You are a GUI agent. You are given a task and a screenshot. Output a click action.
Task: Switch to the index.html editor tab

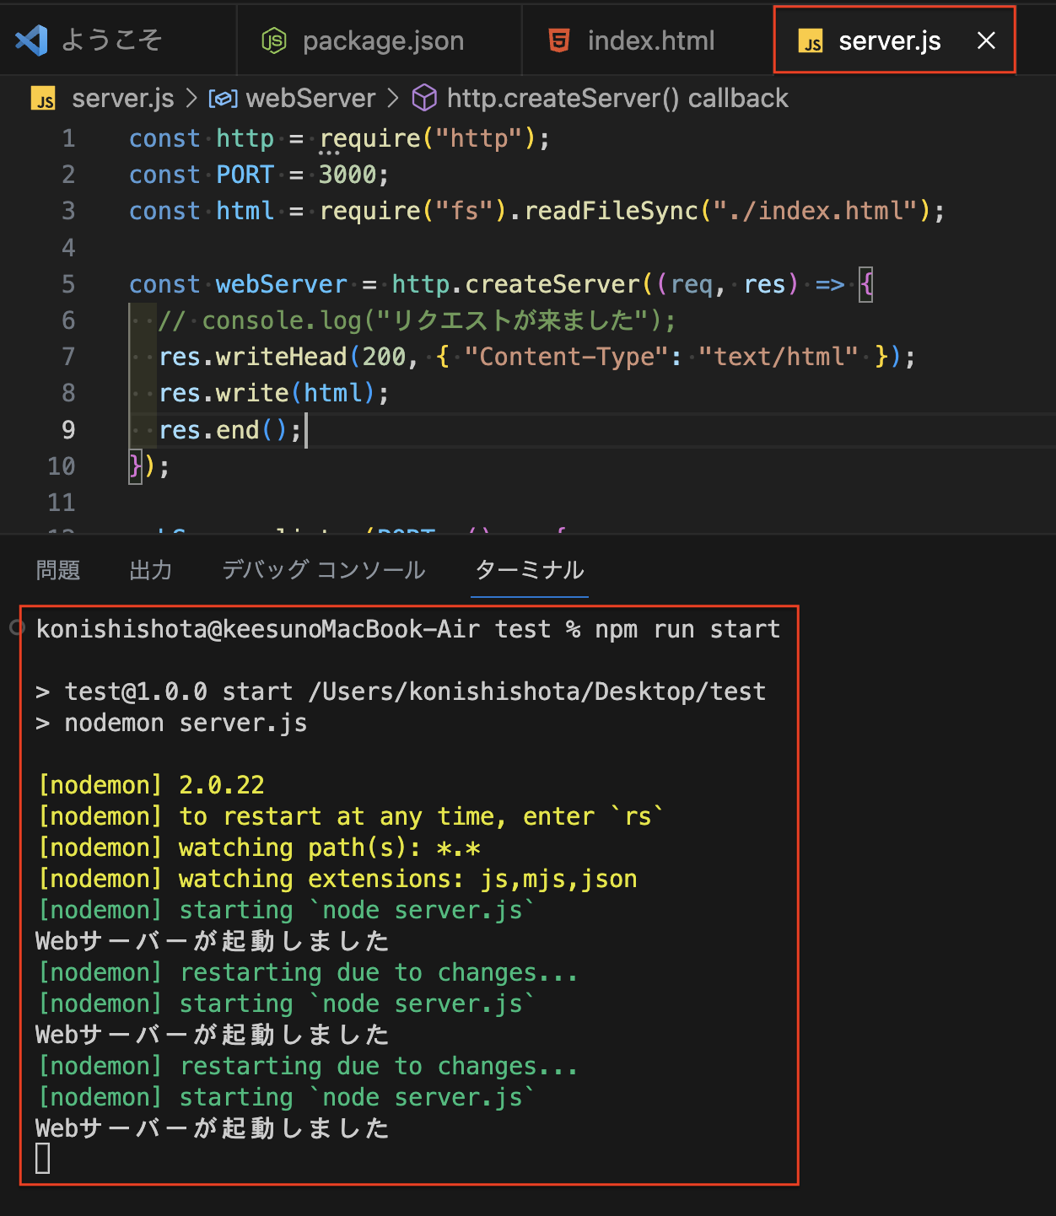[x=649, y=40]
